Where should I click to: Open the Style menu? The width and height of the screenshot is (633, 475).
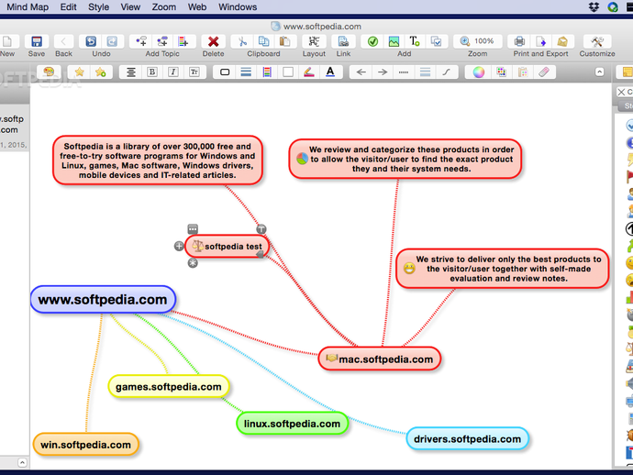[x=98, y=6]
